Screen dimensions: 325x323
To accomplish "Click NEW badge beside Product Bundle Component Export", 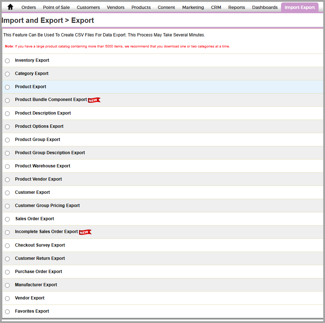I will click(x=94, y=100).
